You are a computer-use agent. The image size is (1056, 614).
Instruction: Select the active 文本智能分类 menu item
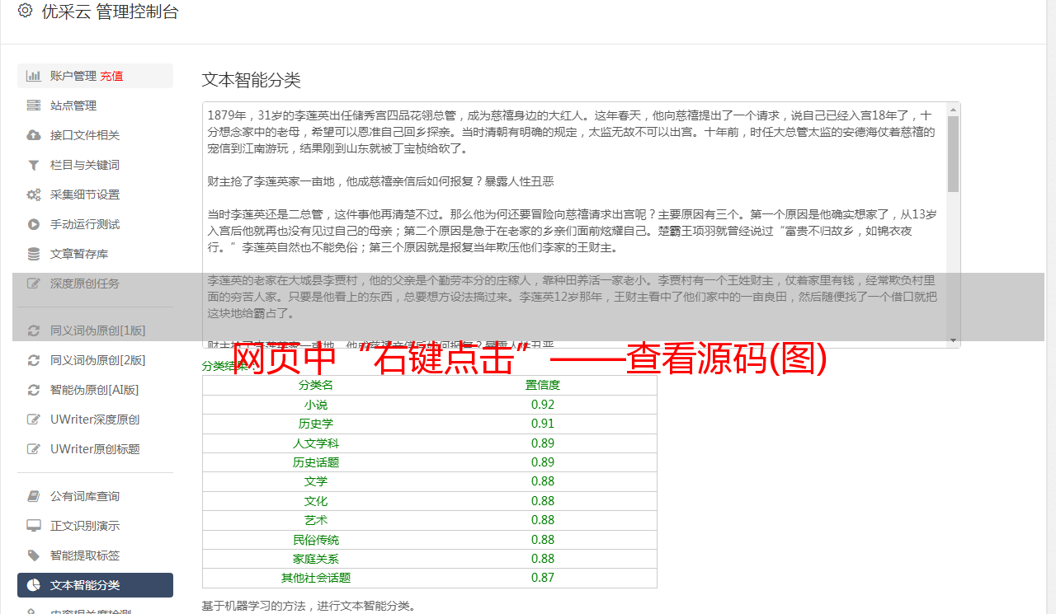point(95,585)
